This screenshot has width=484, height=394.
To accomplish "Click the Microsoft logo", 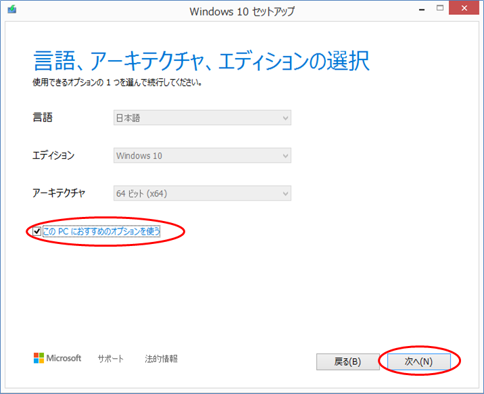I will (57, 358).
